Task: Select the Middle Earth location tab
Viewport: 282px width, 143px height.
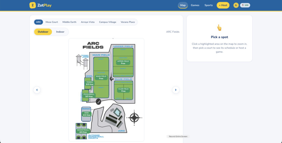Action: (x=69, y=22)
